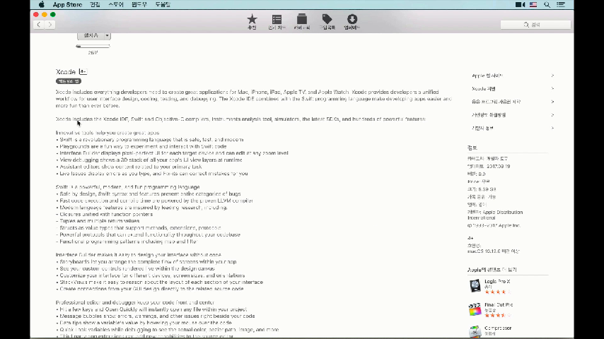Open the 윈도우 (Window) menu
The height and width of the screenshot is (339, 604).
click(139, 5)
